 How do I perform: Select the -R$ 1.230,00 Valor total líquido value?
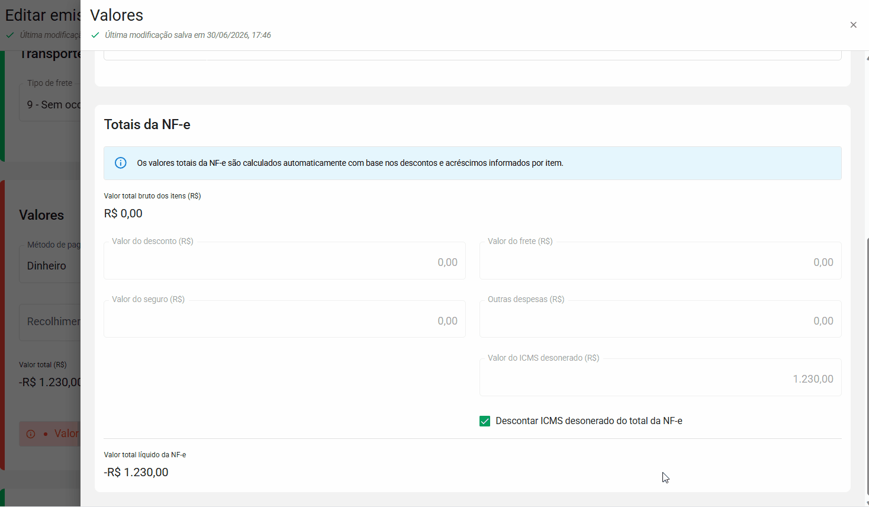coord(136,472)
